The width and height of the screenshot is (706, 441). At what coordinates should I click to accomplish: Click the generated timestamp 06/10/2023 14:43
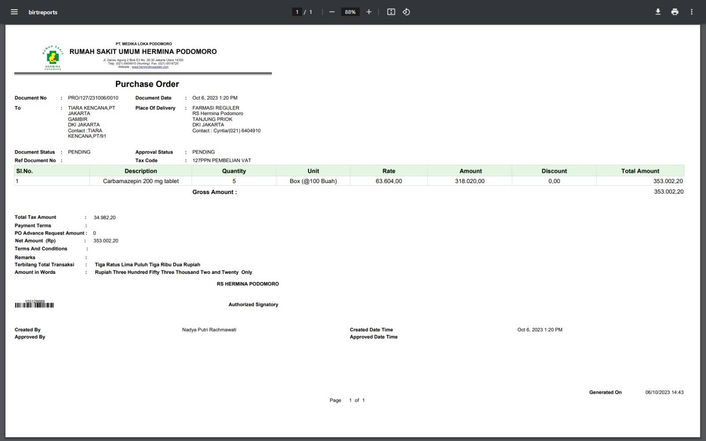(x=665, y=392)
